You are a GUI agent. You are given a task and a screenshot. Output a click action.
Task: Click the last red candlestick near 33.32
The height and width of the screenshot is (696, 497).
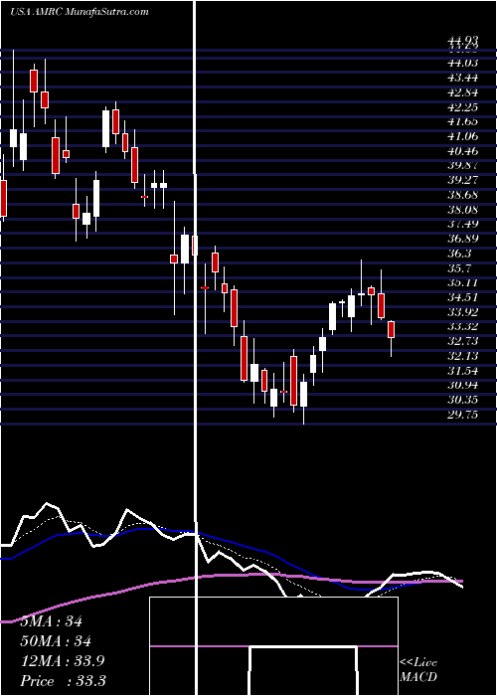click(x=391, y=329)
